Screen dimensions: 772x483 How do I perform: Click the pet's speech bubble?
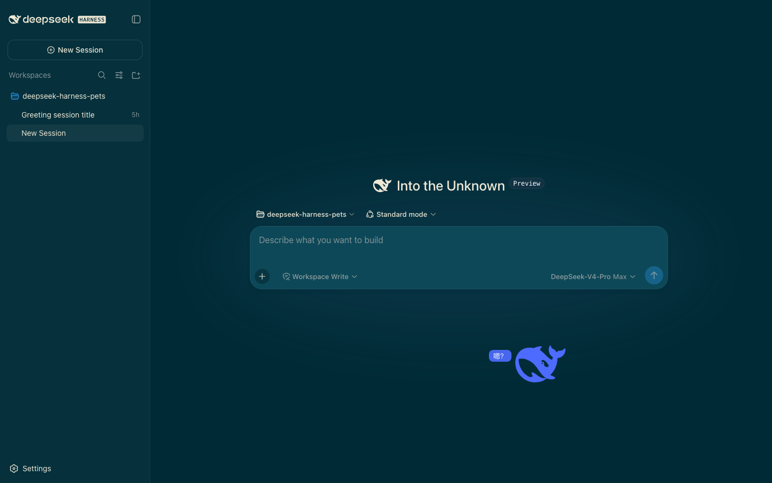point(500,356)
